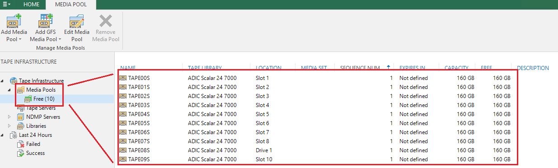This screenshot has width=558, height=168.
Task: Click the tape icon for TAPE08S
Action: click(123, 150)
